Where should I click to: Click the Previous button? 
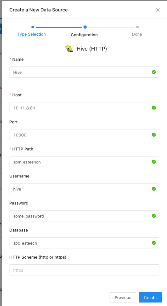(123, 297)
